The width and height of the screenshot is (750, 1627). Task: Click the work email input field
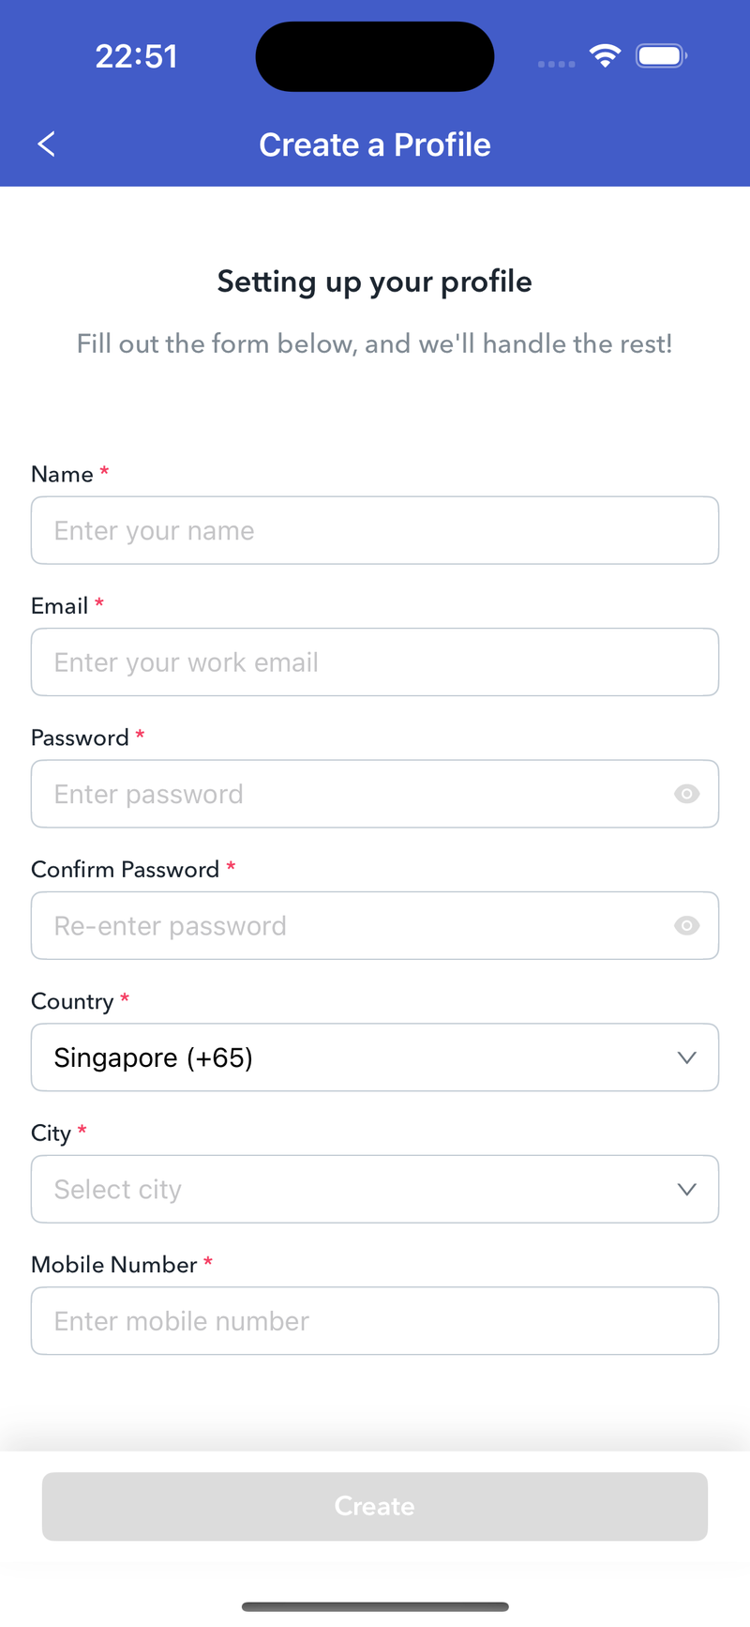375,662
